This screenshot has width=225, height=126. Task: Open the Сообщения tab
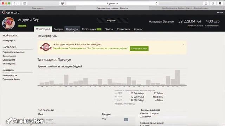coord(89,29)
